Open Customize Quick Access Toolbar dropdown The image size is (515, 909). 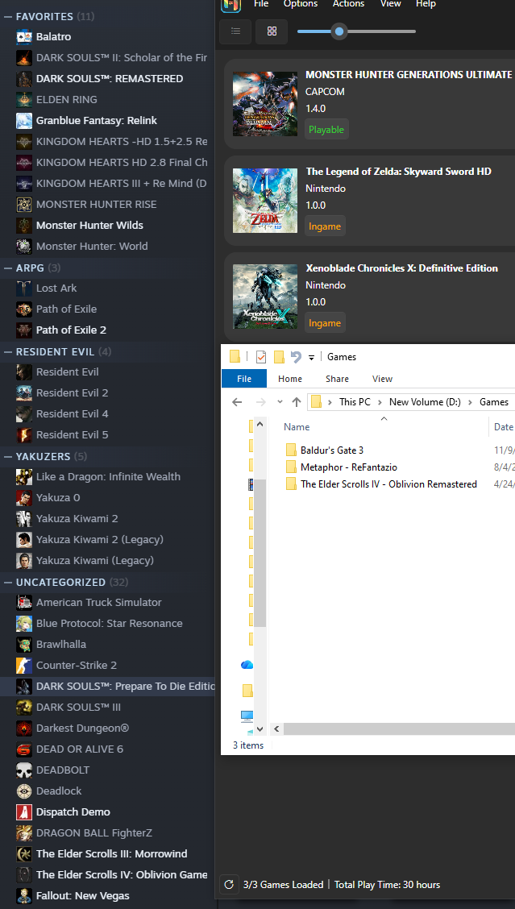(311, 357)
